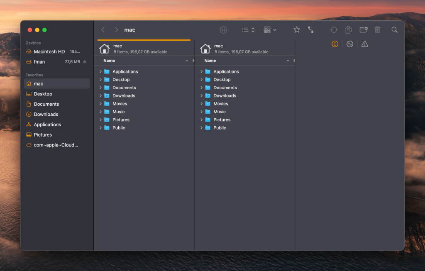Open Macintosh HD from Devices

pos(49,51)
